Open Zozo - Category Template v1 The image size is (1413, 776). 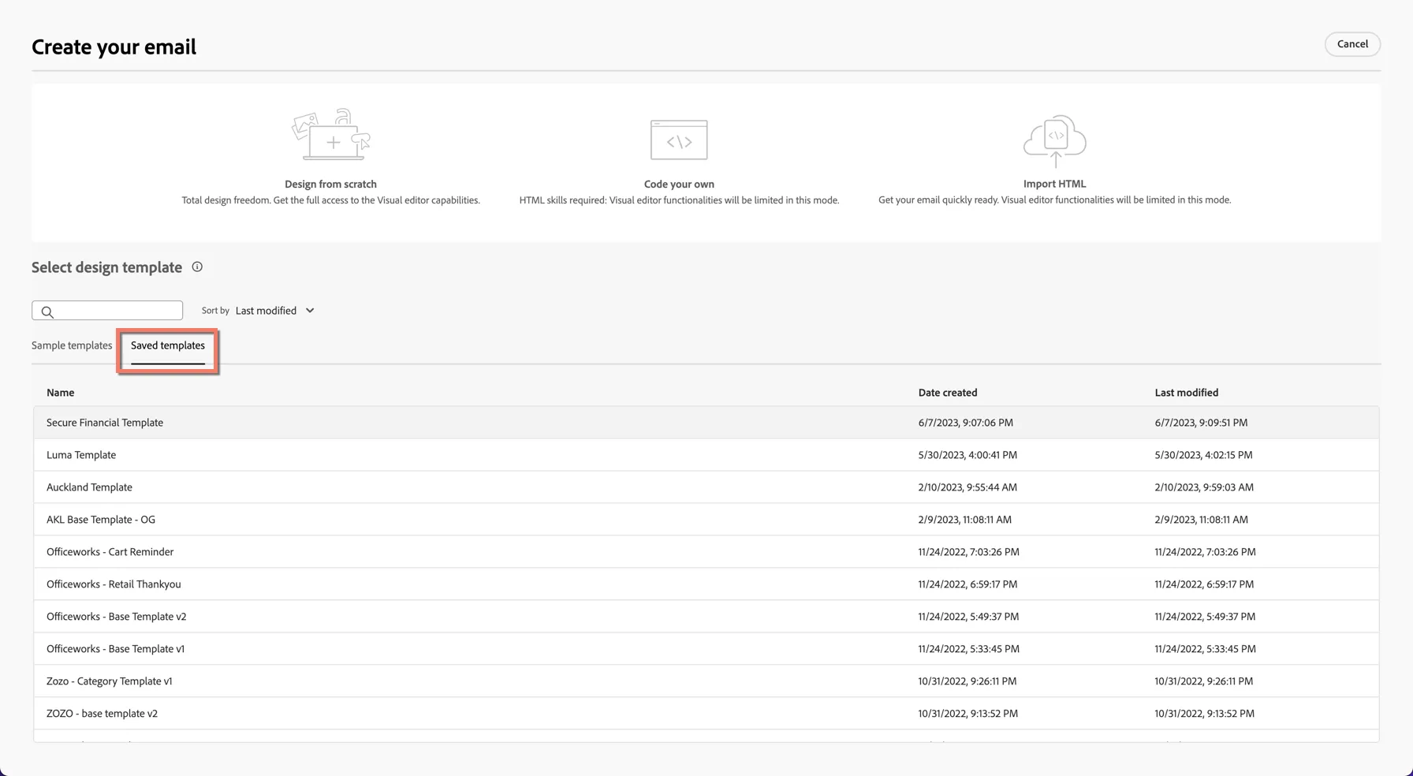pos(706,681)
